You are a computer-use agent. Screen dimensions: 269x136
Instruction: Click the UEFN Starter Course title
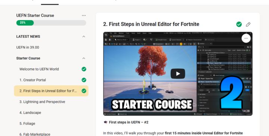(x=35, y=15)
